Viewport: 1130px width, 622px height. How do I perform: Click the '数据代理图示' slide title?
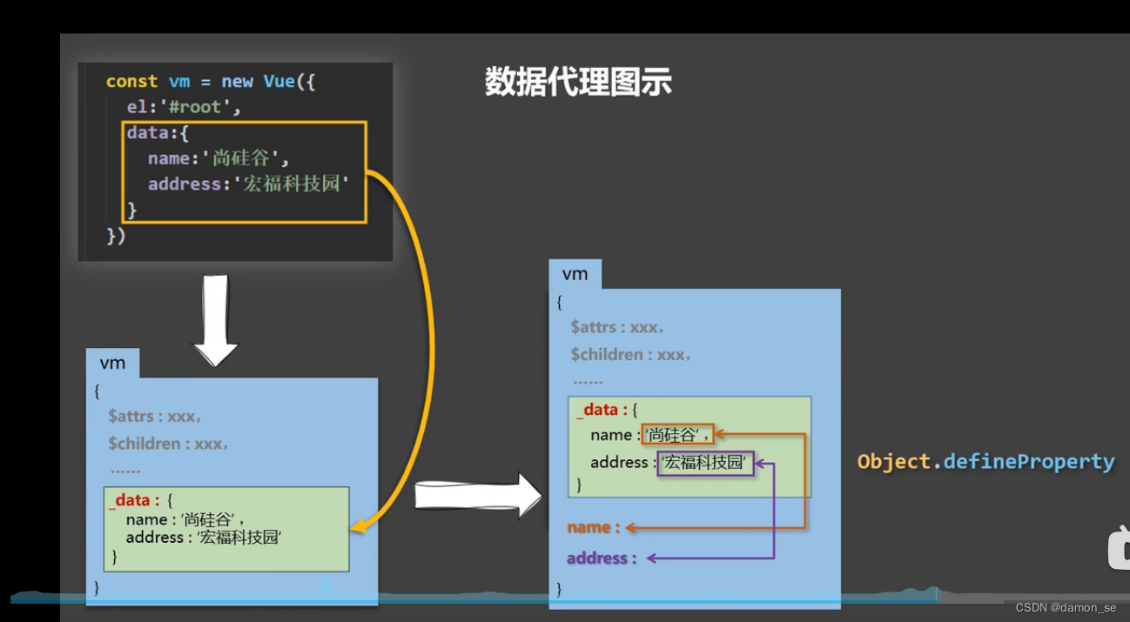578,83
